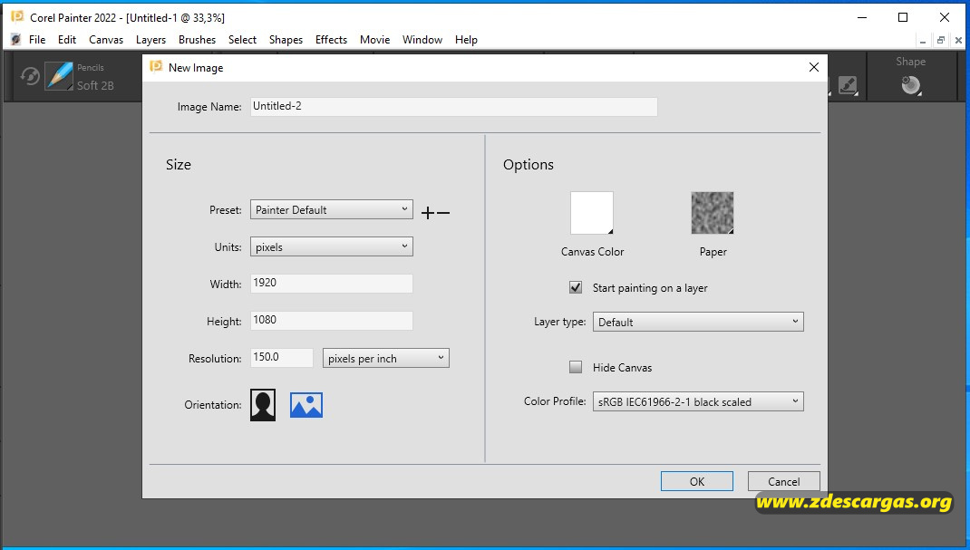The image size is (970, 550).
Task: Click toolbar icon left of Shape panel
Action: coord(849,84)
